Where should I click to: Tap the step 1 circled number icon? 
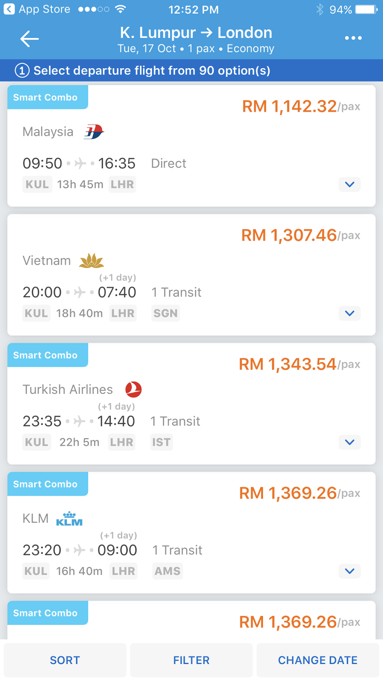tap(22, 71)
